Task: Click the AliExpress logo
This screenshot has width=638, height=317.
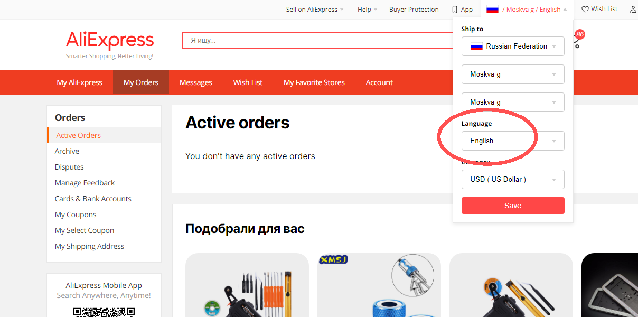Action: click(x=110, y=41)
